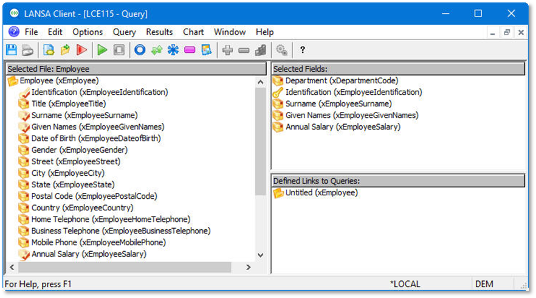The width and height of the screenshot is (536, 298).
Task: Restore the inner Query child window
Action: pyautogui.click(x=507, y=32)
